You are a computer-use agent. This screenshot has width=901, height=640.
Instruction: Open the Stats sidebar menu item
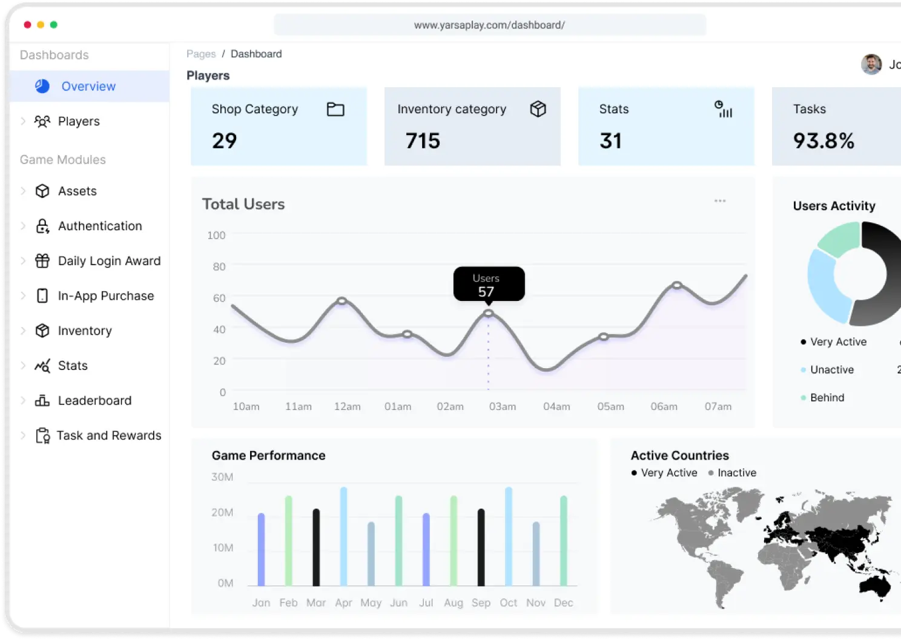[x=73, y=366]
